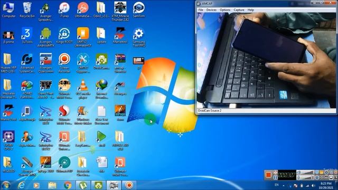Select the Grand Theft Auto IV shortcut
The image size is (338, 190).
(46, 89)
